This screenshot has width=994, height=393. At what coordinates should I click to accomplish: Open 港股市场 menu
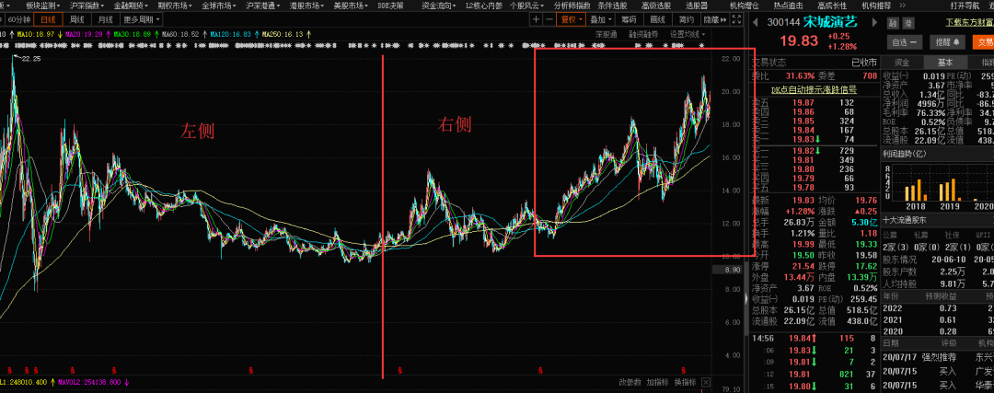coord(306,6)
